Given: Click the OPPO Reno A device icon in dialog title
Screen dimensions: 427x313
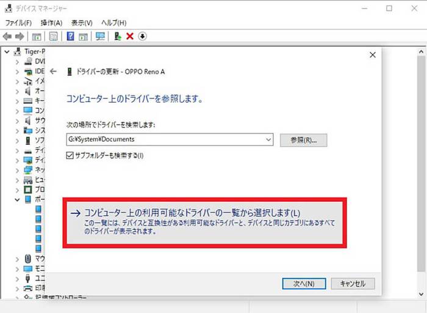Looking at the screenshot, I should (70, 72).
